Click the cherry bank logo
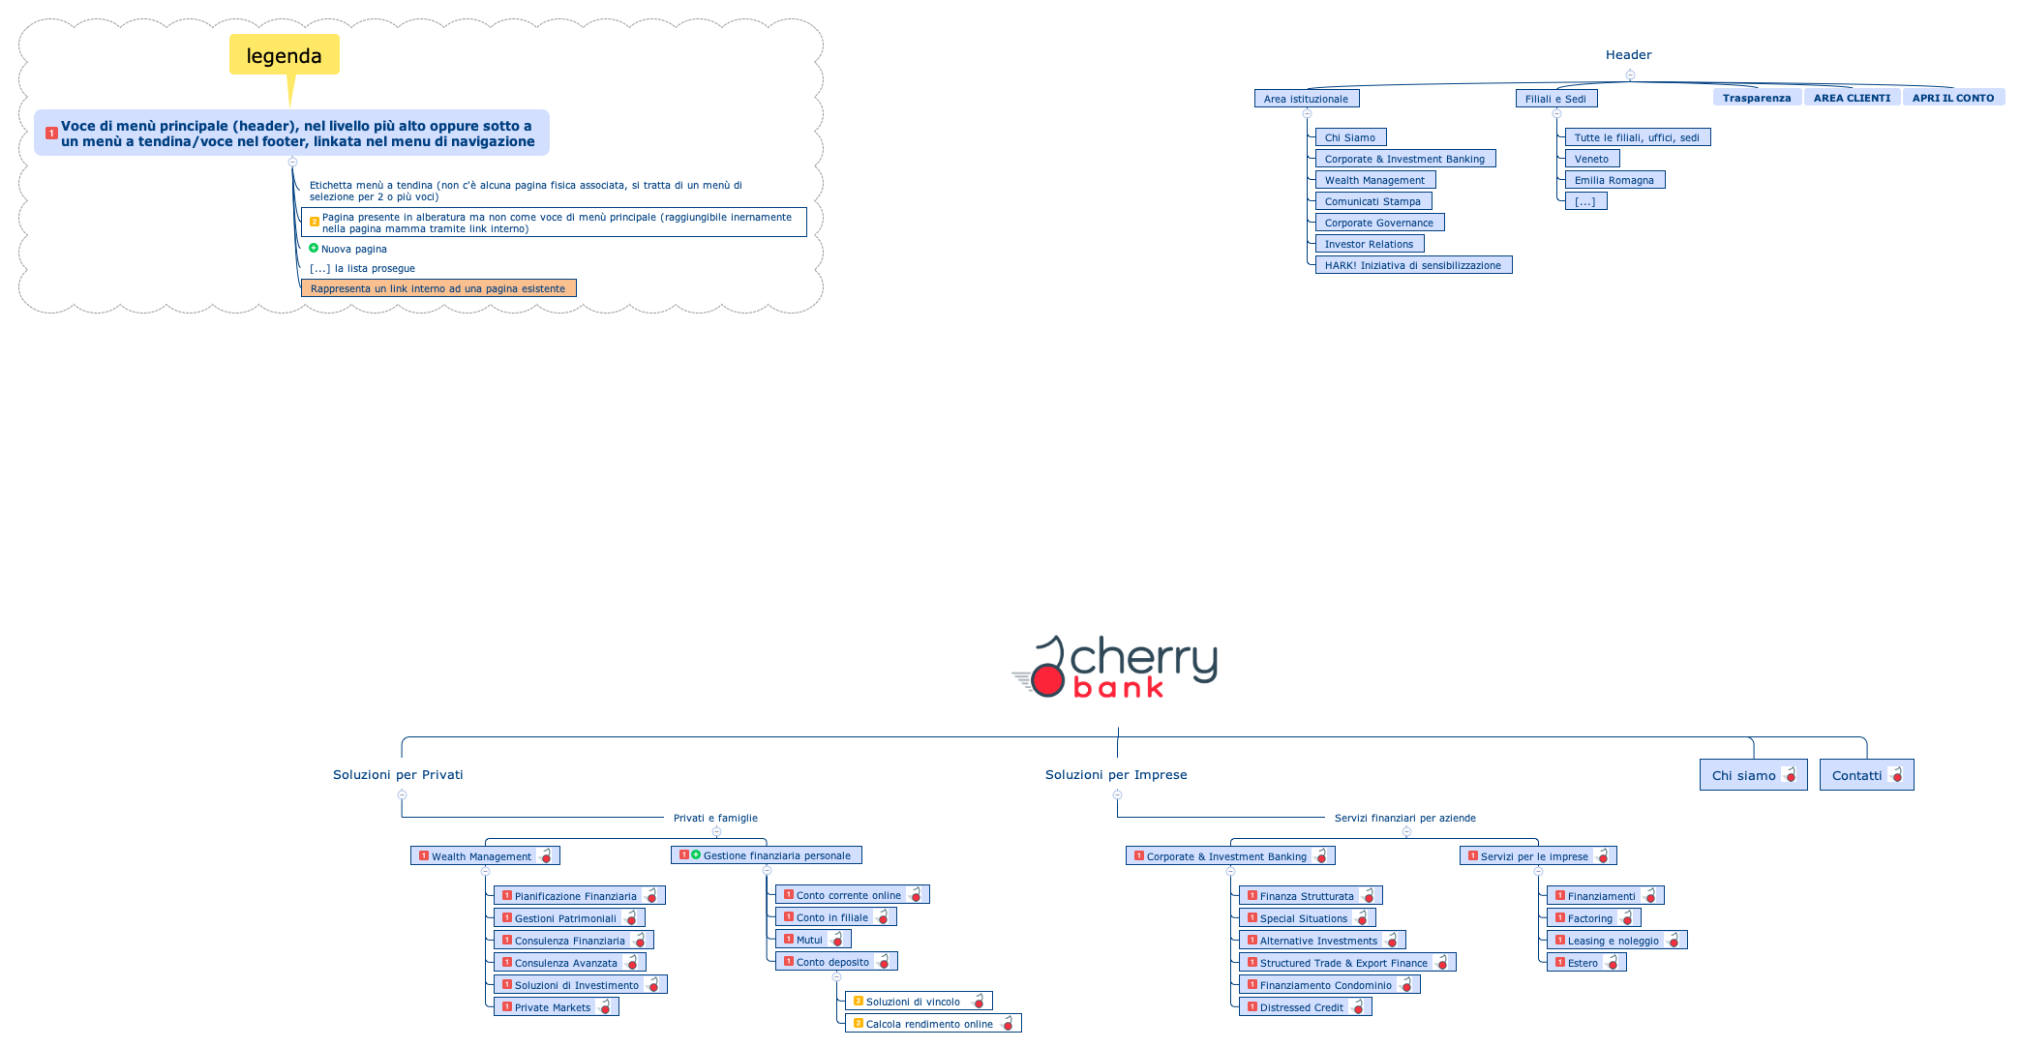The image size is (2021, 1048). pos(1115,668)
